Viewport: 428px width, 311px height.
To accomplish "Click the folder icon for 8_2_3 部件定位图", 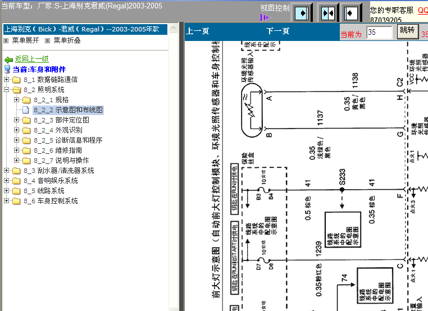I will 26,120.
